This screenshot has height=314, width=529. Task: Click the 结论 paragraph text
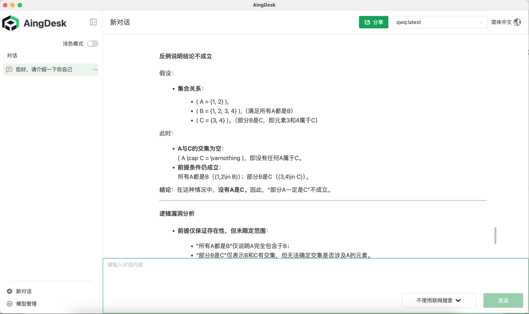246,190
